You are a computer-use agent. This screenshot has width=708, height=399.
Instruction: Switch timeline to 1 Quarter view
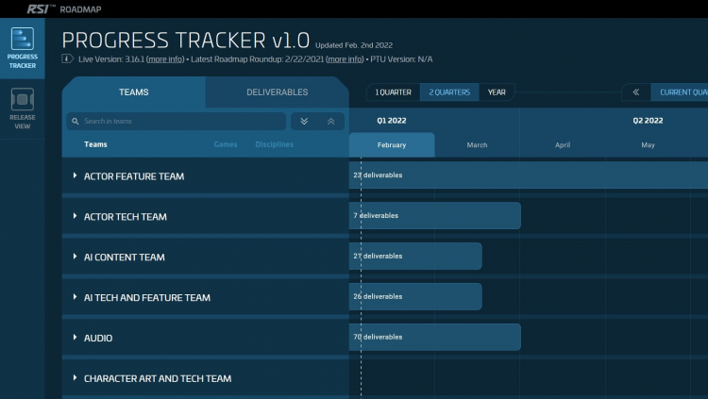click(x=392, y=92)
